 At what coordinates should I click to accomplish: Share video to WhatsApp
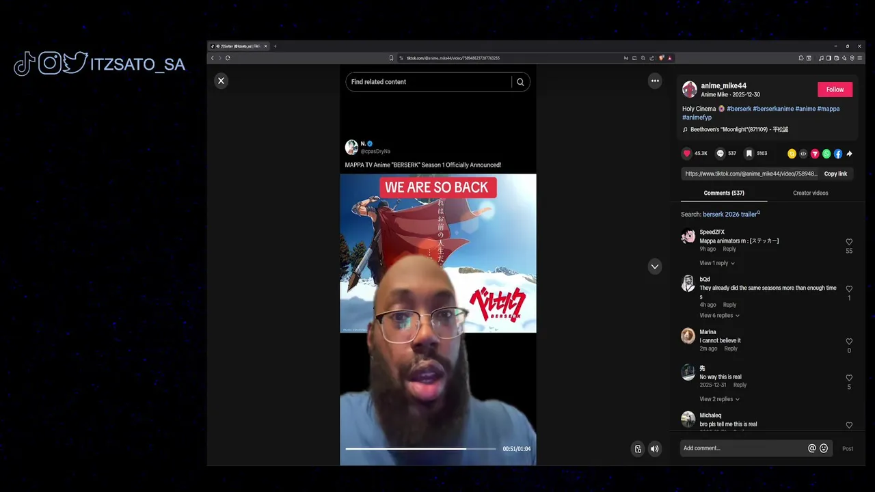(826, 154)
